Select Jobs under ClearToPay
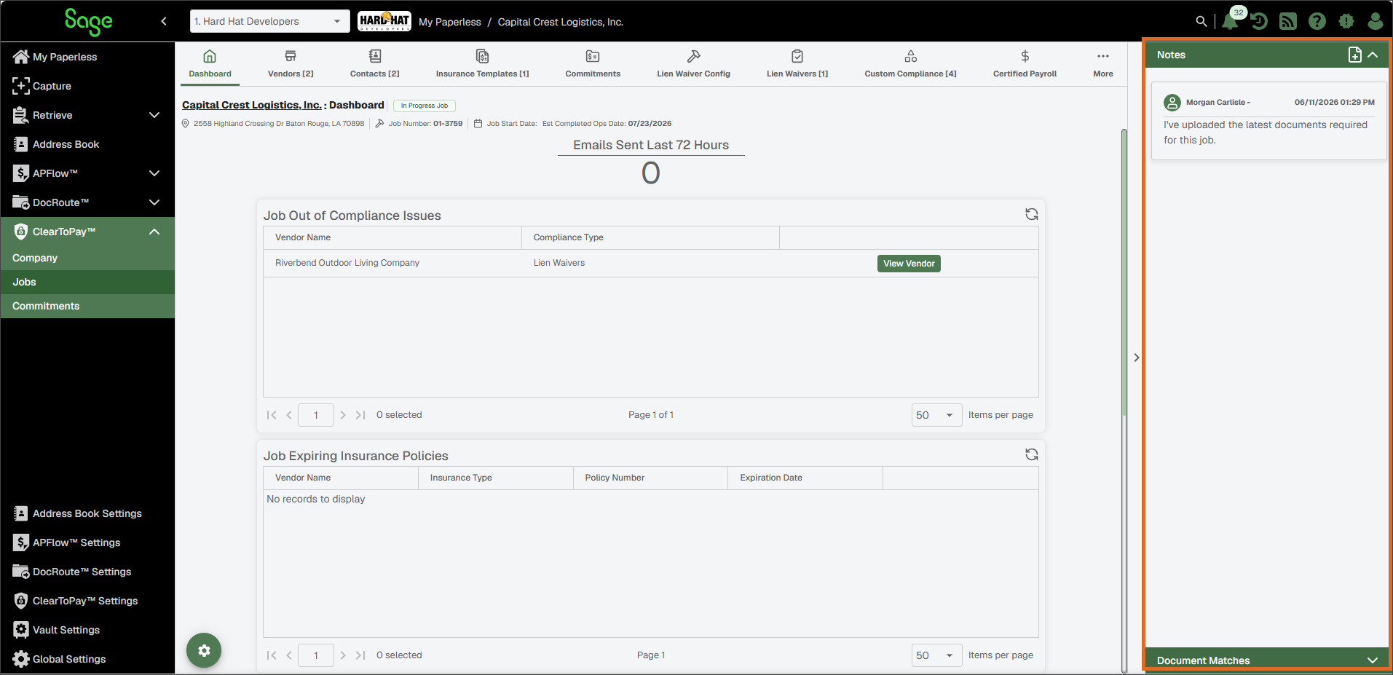 point(87,282)
